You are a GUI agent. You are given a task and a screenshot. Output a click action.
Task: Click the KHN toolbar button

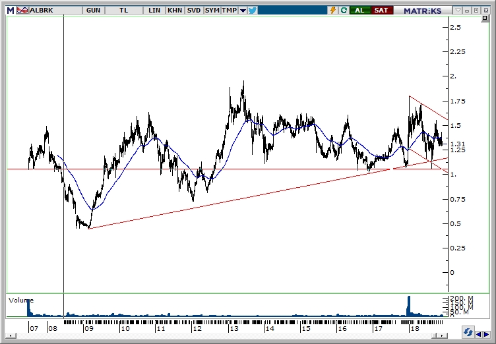click(x=175, y=11)
